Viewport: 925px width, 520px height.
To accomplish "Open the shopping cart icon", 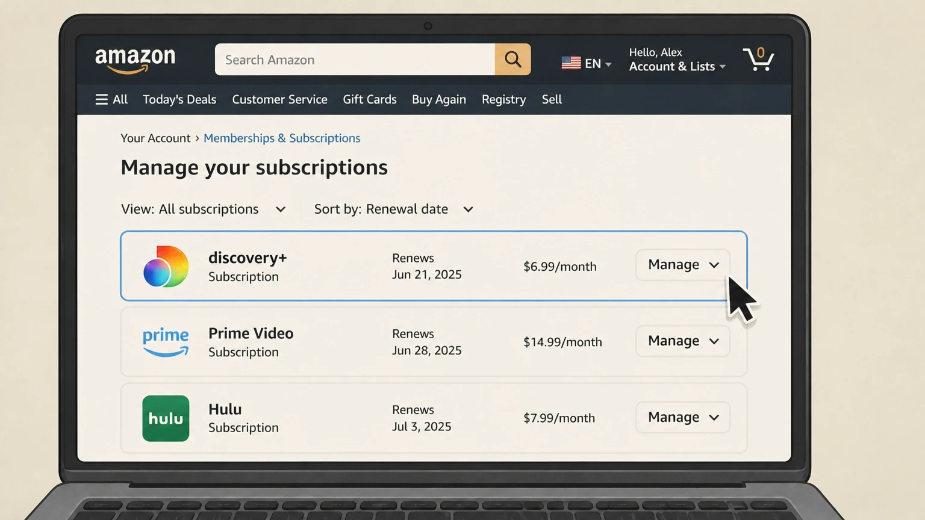I will point(758,59).
